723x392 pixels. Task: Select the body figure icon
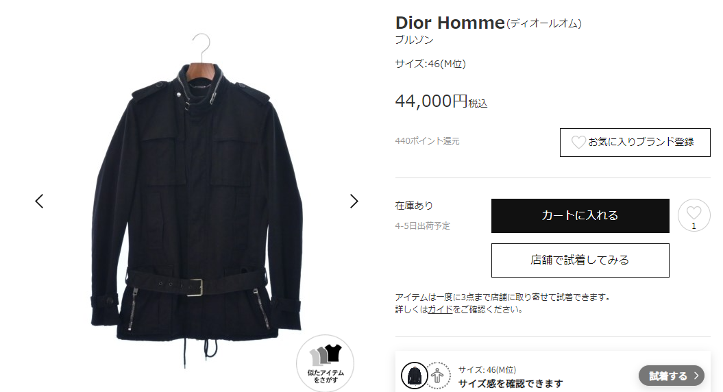tap(437, 376)
